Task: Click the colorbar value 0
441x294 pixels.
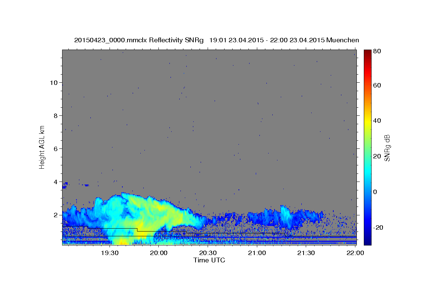Action: tap(374, 192)
